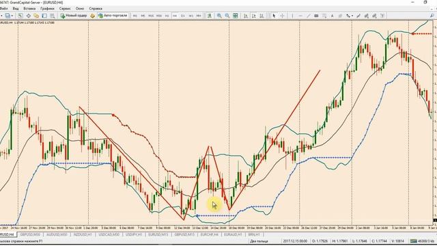Click status bar value O: 1.17926
Viewport: 437px width, 246px height.
tap(320, 241)
